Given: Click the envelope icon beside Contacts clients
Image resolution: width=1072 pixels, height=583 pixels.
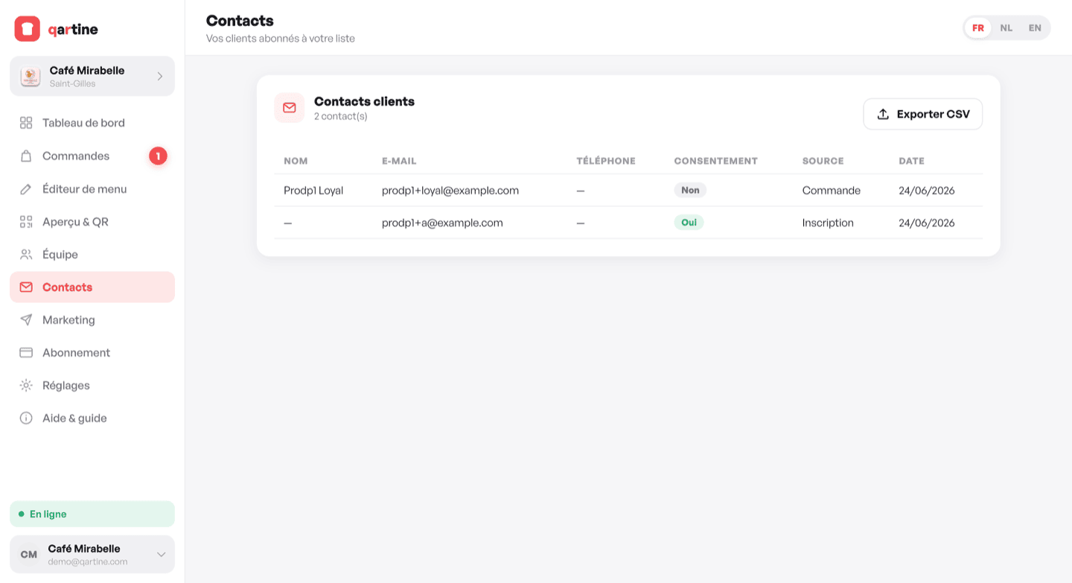Looking at the screenshot, I should pos(290,108).
